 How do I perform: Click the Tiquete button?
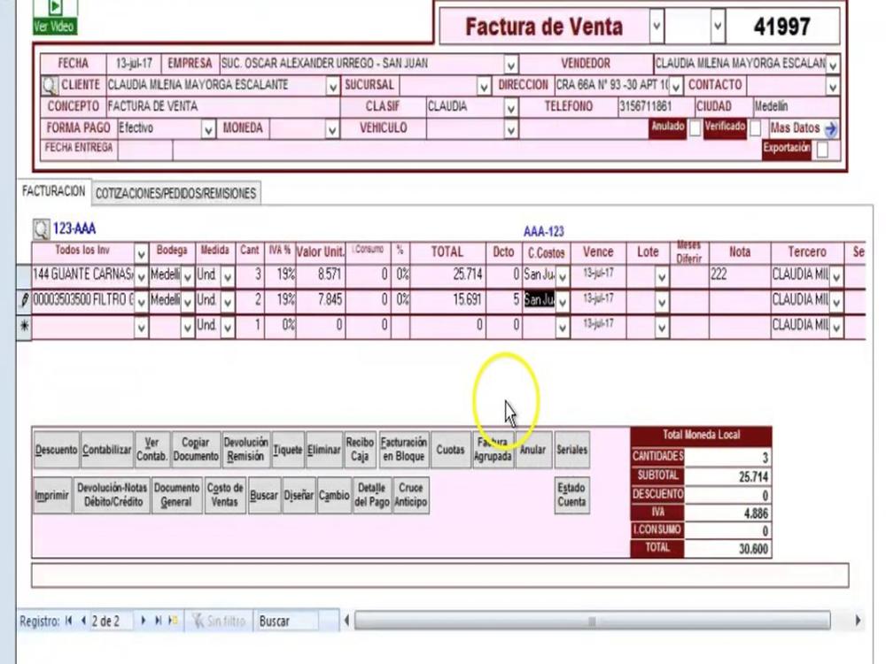pos(288,450)
